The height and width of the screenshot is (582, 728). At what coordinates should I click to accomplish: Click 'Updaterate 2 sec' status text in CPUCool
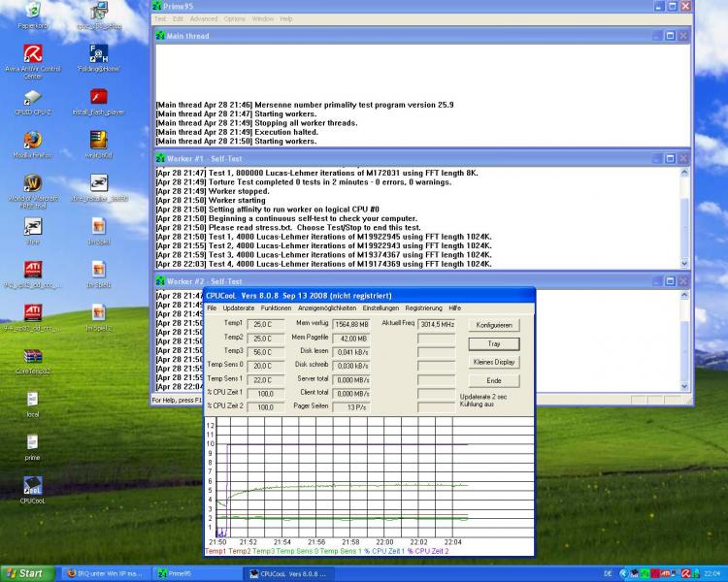pos(482,398)
